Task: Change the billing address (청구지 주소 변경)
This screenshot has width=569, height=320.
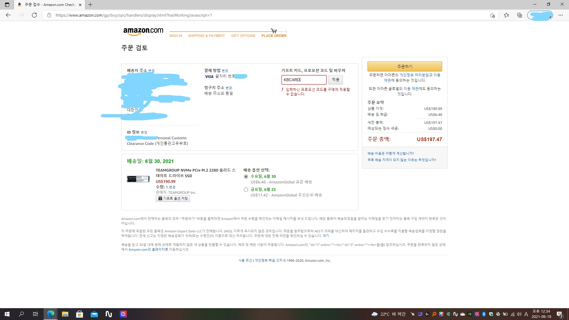Action: pyautogui.click(x=229, y=88)
